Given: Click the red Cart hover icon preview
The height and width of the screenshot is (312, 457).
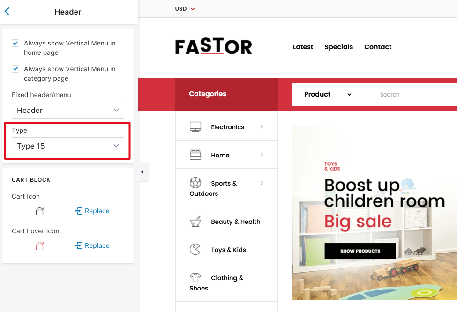Looking at the screenshot, I should [x=40, y=246].
